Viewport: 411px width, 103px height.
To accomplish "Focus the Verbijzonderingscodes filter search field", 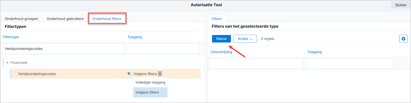I will point(63,49).
